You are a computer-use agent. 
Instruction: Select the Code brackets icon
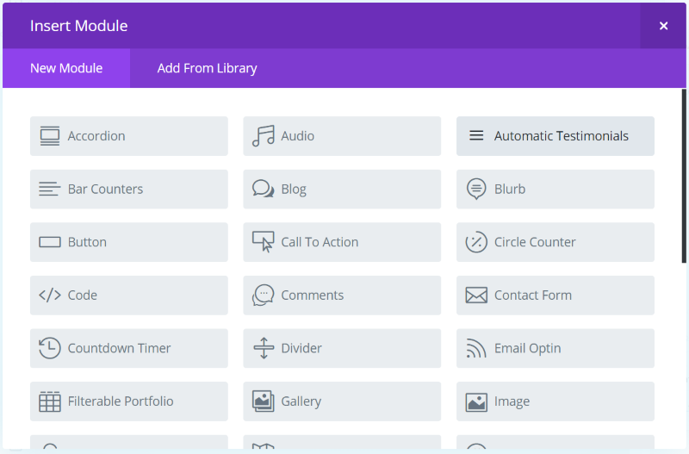click(50, 295)
